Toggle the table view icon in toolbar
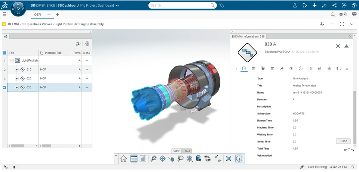Image resolution: width=359 pixels, height=172 pixels. pos(134,159)
